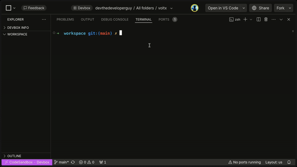297x167 pixels.
Task: Click the Share button
Action: tap(261, 8)
